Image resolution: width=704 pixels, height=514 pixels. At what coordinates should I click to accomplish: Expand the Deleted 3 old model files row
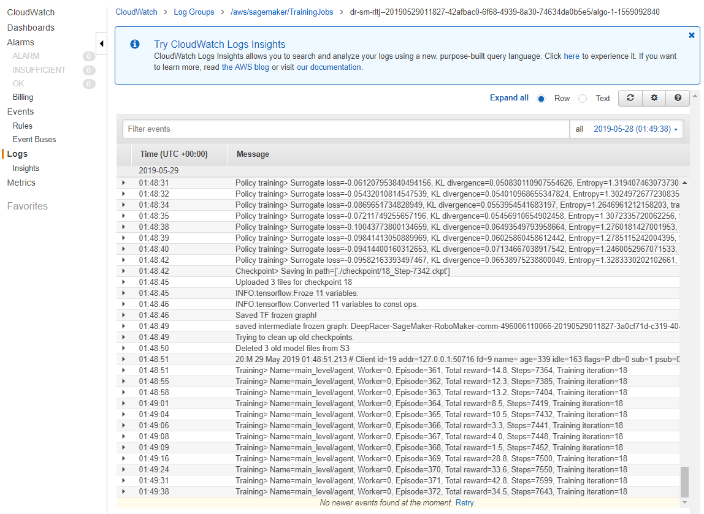(123, 349)
